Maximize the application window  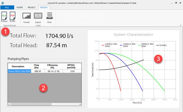(x=176, y=3)
